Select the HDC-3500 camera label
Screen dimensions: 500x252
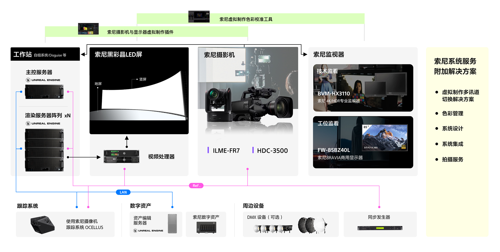pyautogui.click(x=272, y=151)
